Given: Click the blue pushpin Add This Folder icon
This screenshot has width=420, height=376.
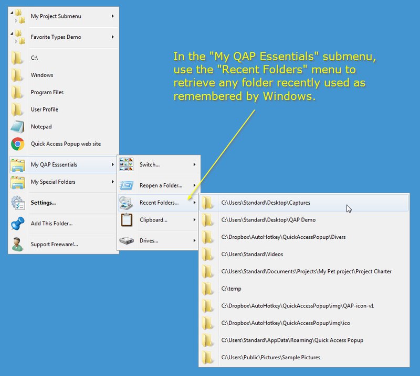Looking at the screenshot, I should click(x=18, y=224).
